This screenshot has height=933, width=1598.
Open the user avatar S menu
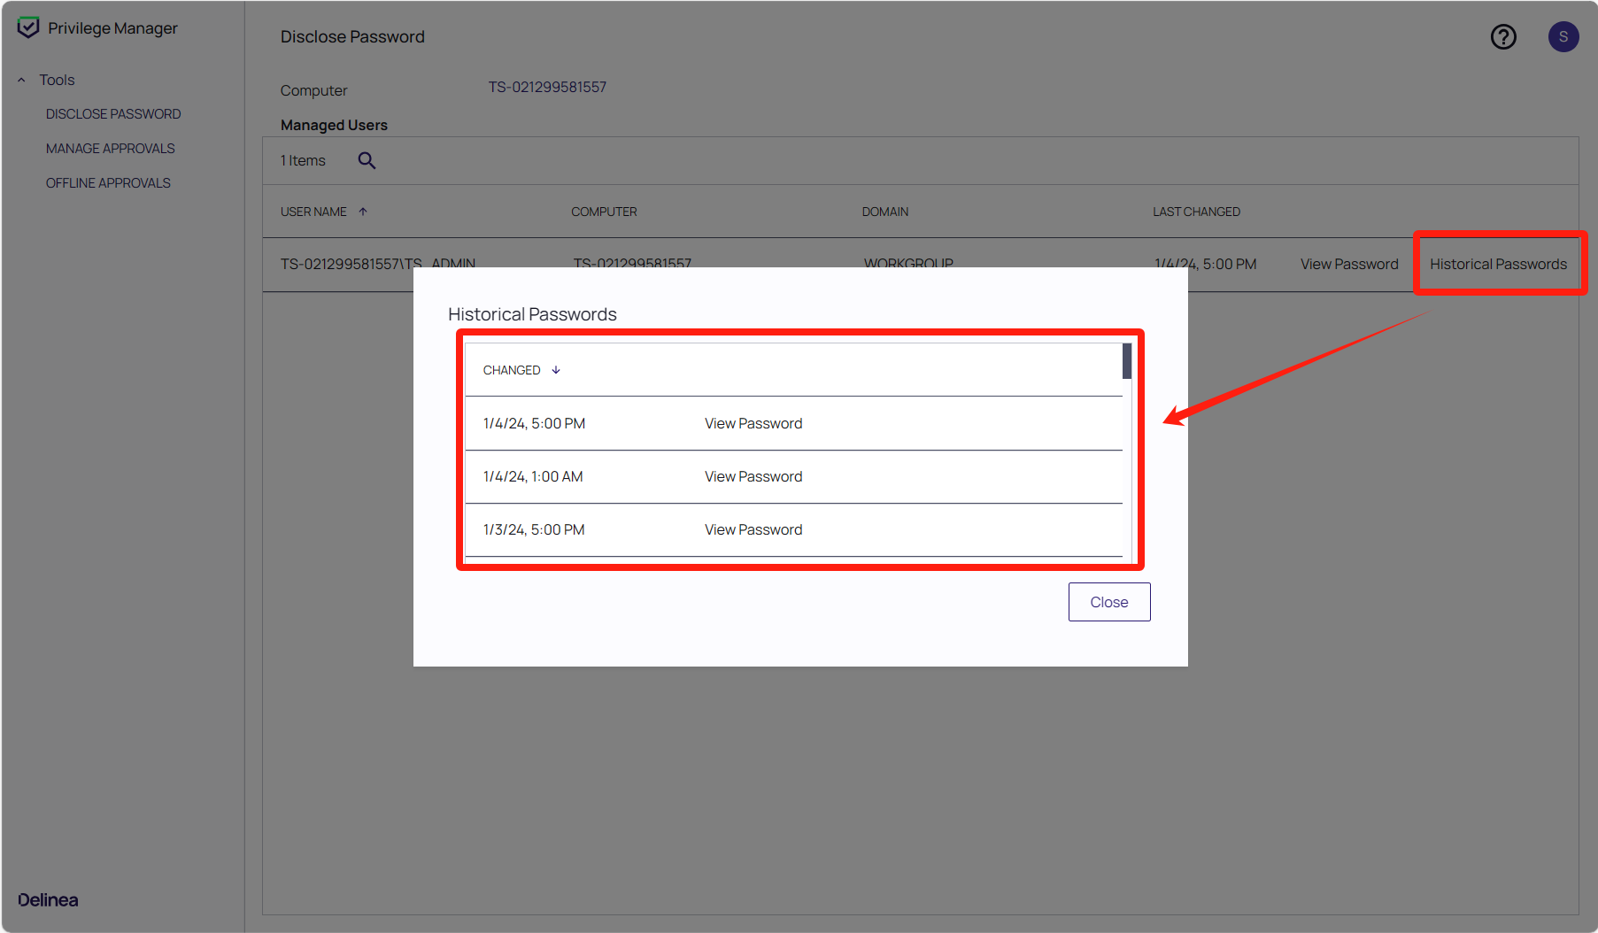tap(1563, 36)
